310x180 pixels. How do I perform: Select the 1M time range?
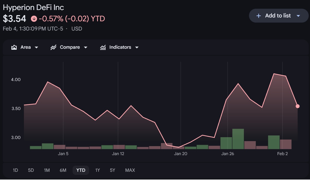tap(47, 170)
